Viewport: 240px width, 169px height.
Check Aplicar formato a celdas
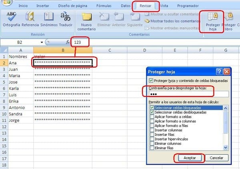pos(152,117)
